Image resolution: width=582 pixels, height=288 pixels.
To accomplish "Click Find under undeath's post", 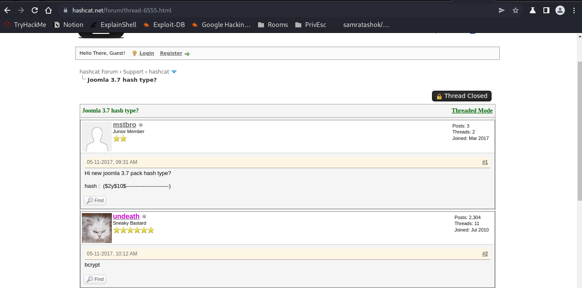I will (95, 279).
